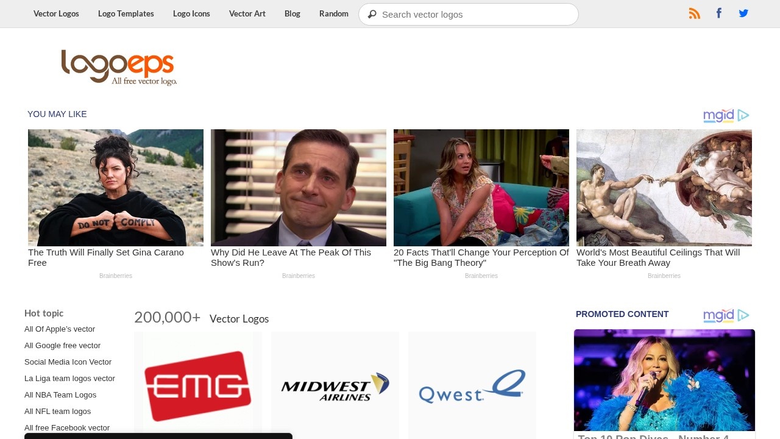
Task: Open the Gina Carano article thumbnail
Action: point(116,187)
